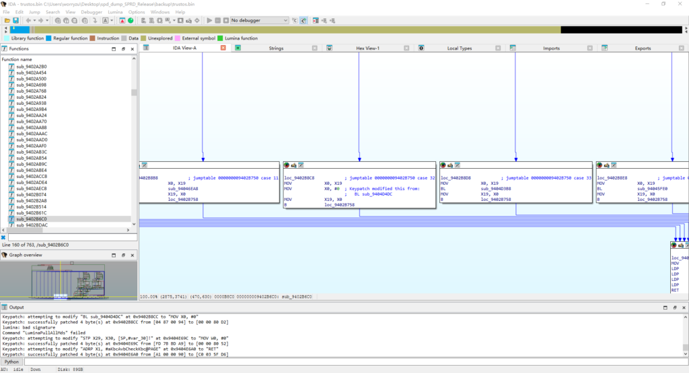Select function sub_9402A698 in list
The image size is (689, 373).
(32, 85)
